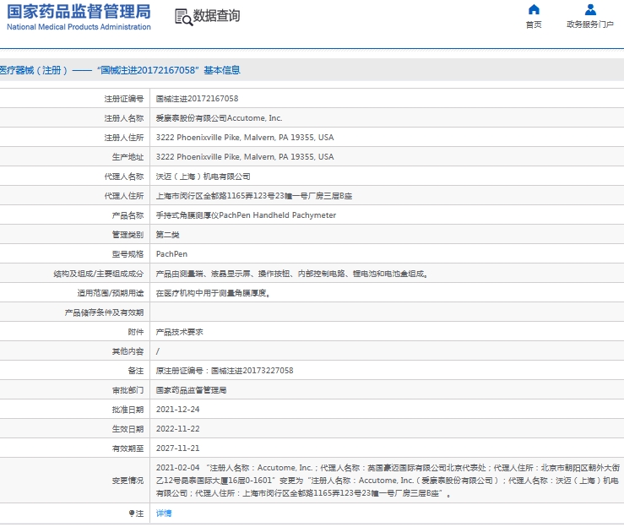Select approval date 2021-12-24
The width and height of the screenshot is (624, 527).
pyautogui.click(x=177, y=410)
